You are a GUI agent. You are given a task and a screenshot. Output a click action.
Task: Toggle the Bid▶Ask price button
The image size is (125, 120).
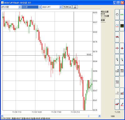point(67,7)
